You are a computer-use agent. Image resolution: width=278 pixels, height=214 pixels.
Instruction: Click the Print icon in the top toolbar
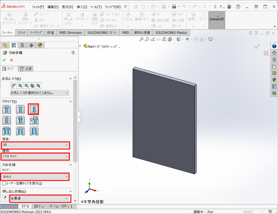point(174,7)
